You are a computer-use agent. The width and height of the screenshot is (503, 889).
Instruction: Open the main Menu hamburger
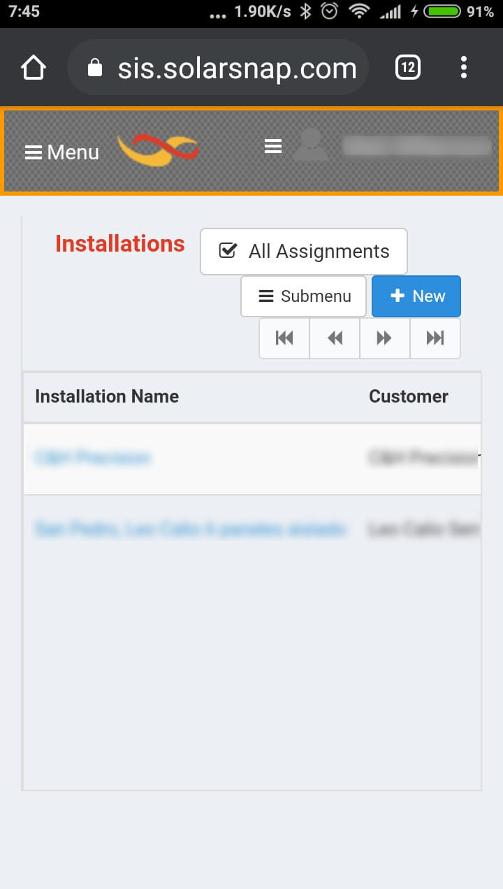point(61,152)
